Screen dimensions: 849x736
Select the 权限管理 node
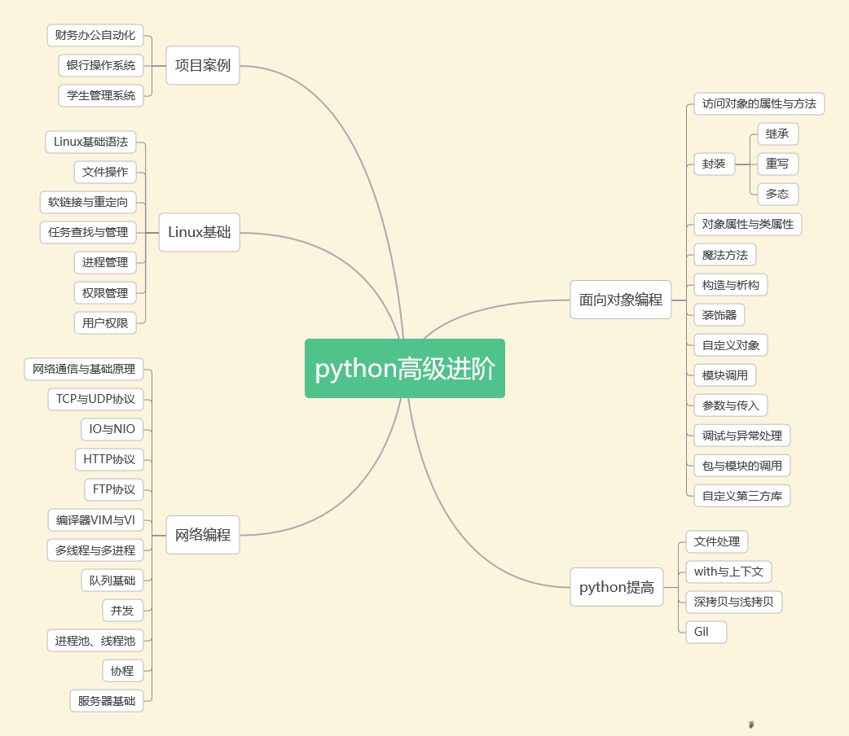105,293
